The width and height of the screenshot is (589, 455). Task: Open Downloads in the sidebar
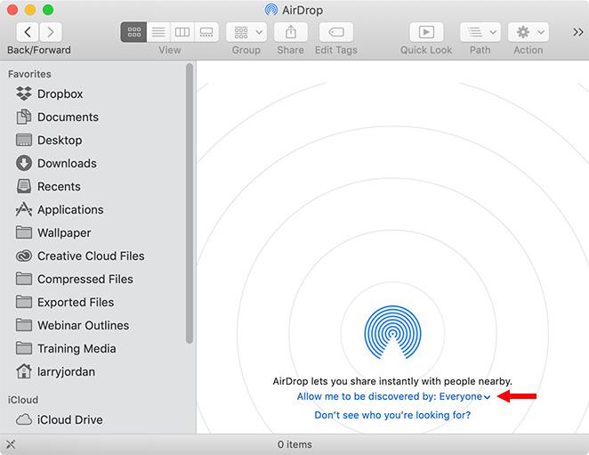point(56,163)
